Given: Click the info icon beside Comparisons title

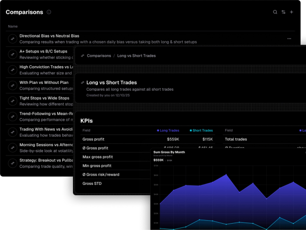Looking at the screenshot, I should point(49,12).
